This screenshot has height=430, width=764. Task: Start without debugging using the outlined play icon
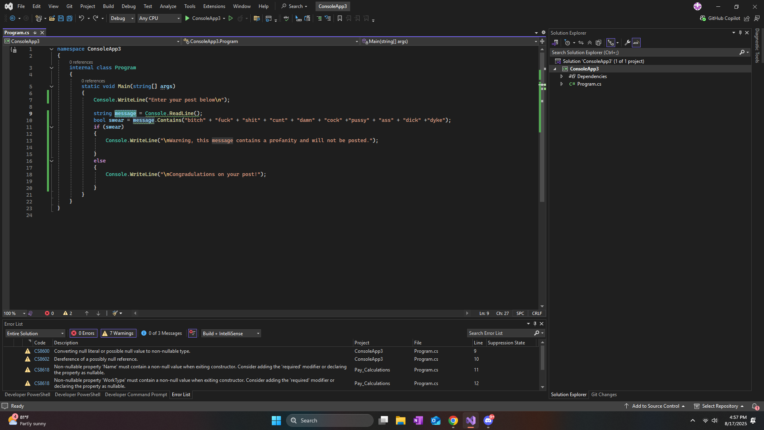(230, 18)
